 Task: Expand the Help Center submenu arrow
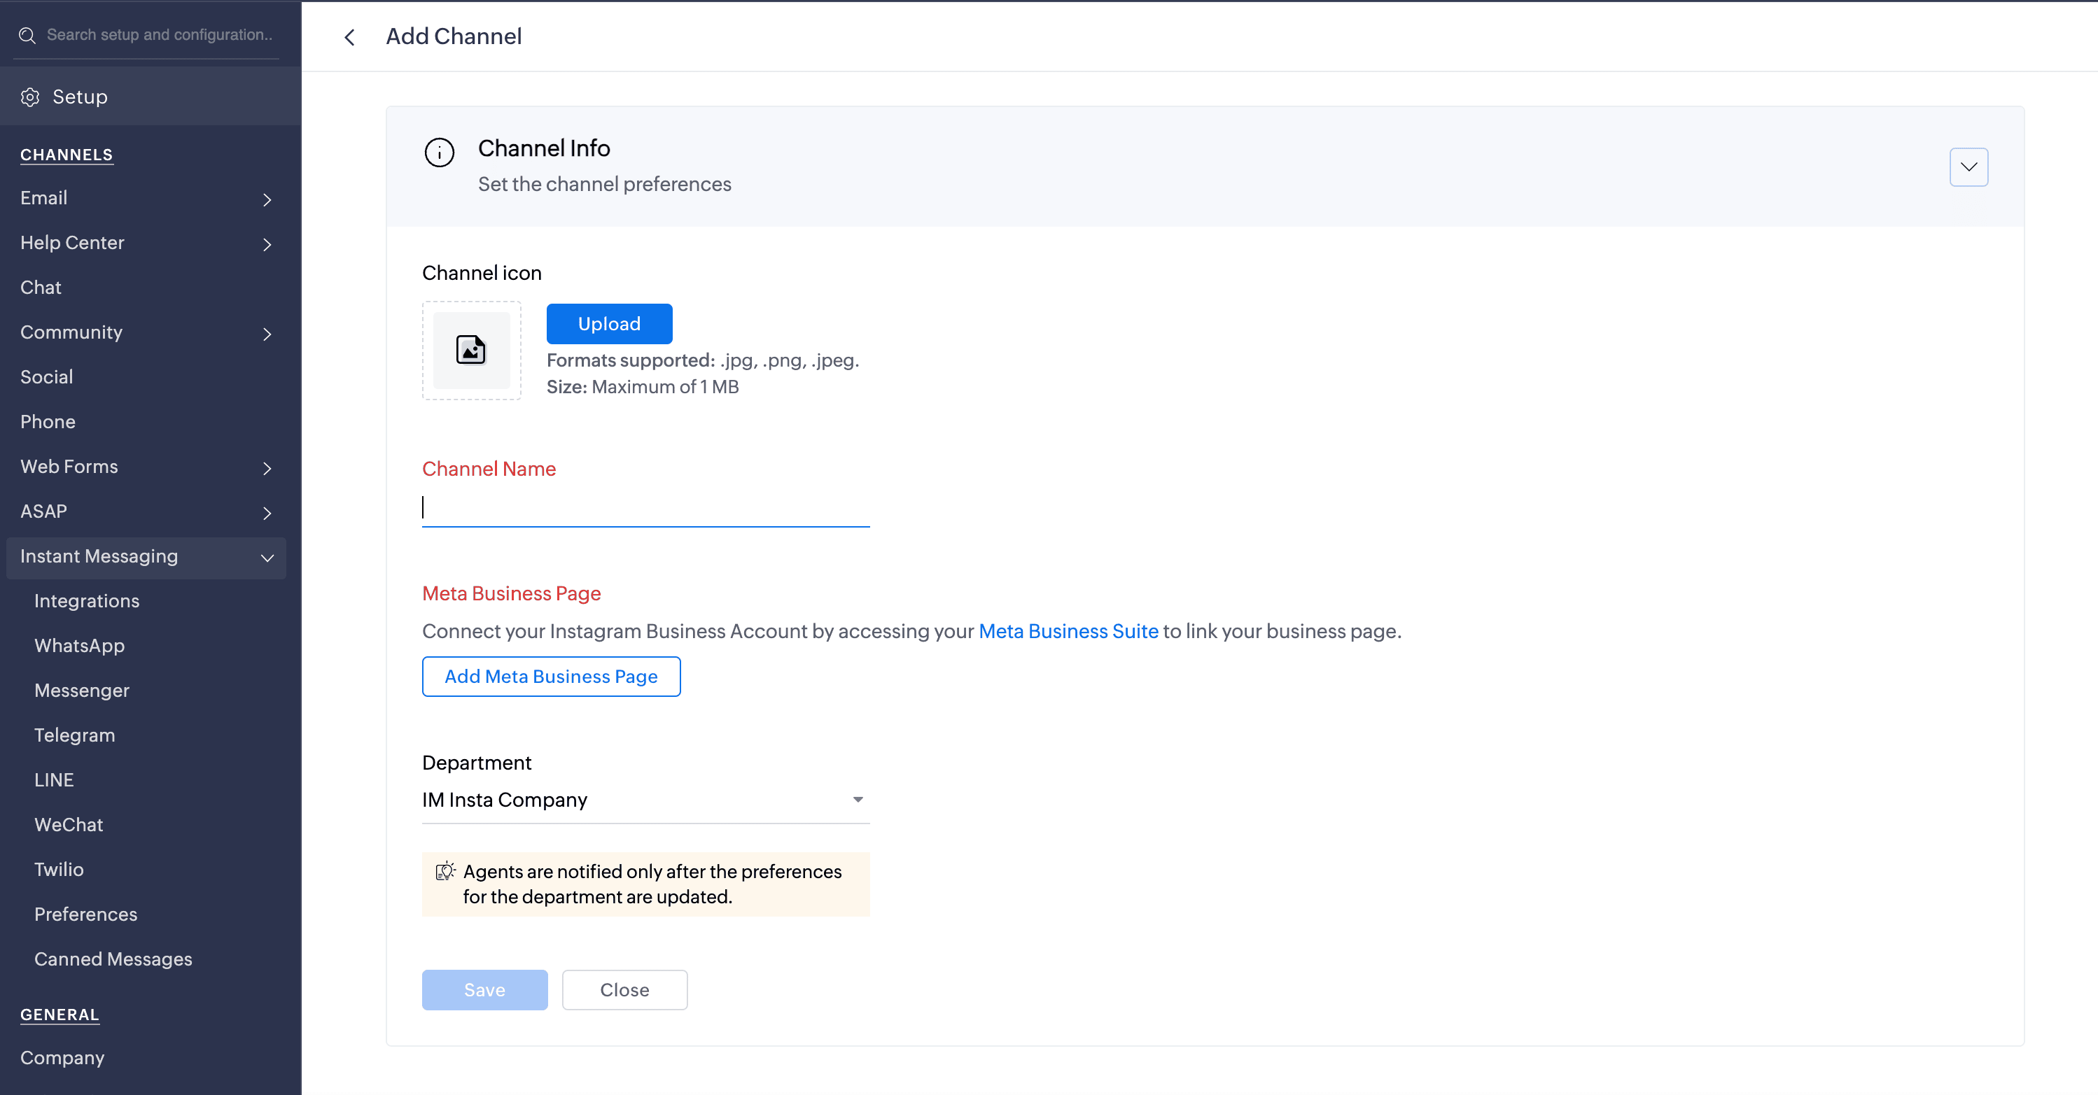266,244
